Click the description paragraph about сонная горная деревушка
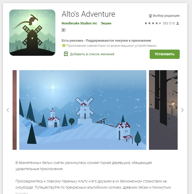 tap(84, 166)
